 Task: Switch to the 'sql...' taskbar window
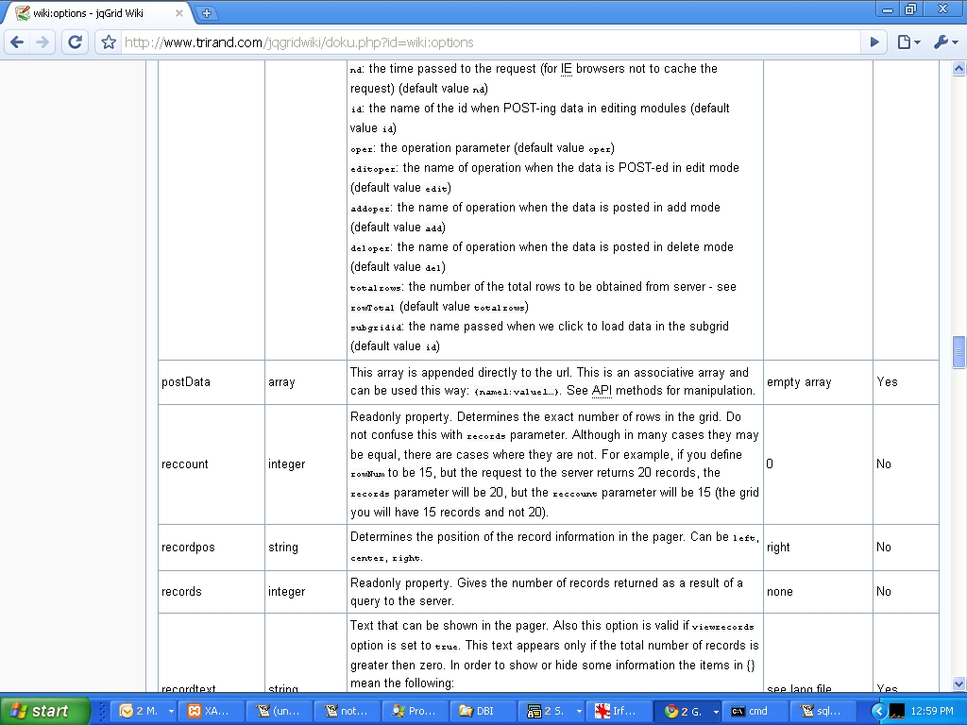point(824,711)
